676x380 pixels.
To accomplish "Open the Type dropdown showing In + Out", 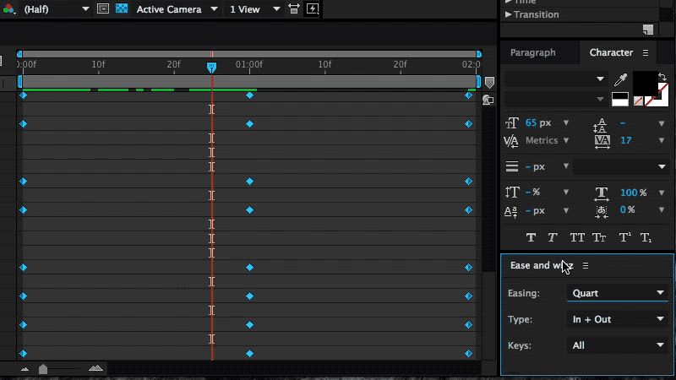I will point(618,319).
